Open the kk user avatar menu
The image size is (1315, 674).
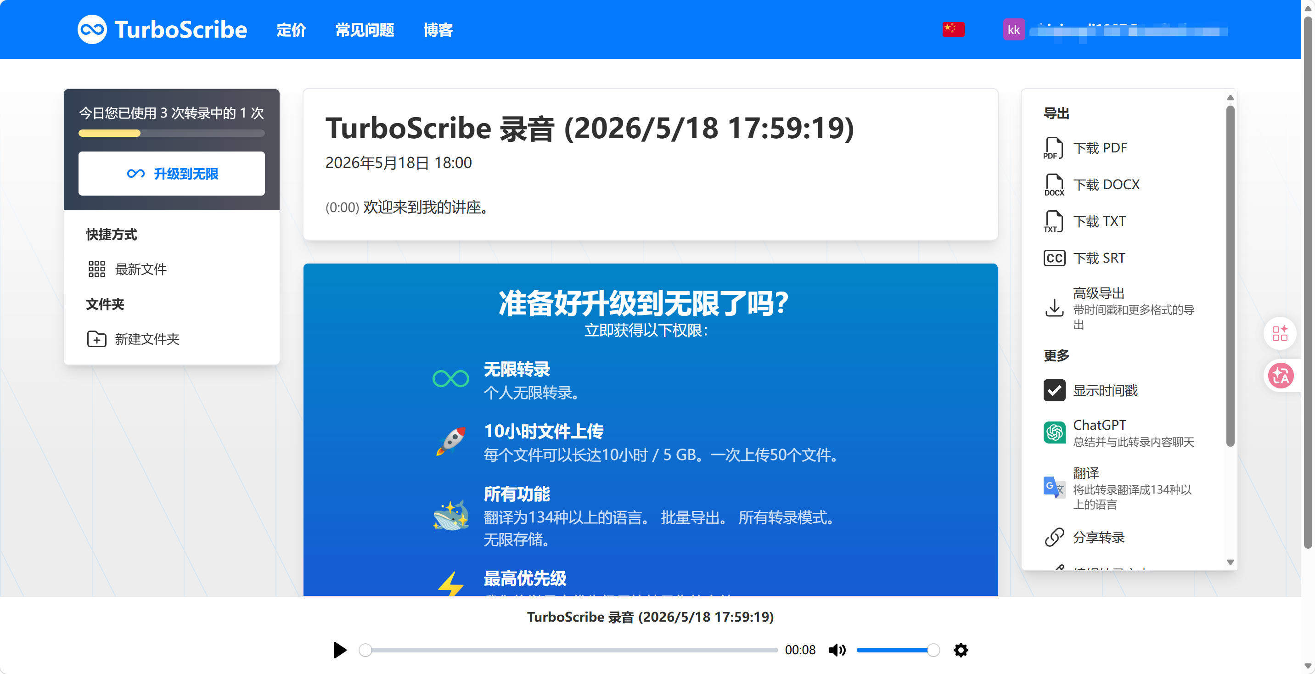pos(1013,30)
